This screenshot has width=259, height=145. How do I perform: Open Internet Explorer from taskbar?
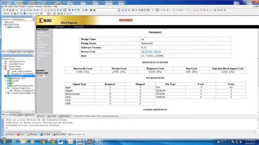[14, 142]
